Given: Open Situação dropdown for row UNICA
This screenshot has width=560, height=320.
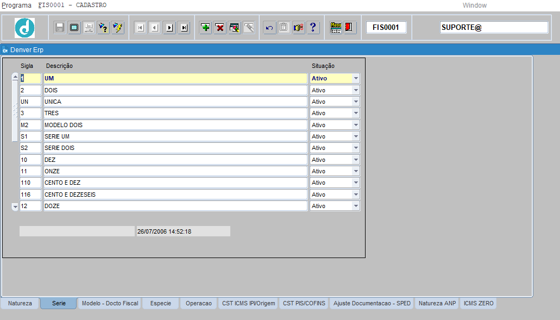Looking at the screenshot, I should tap(356, 102).
